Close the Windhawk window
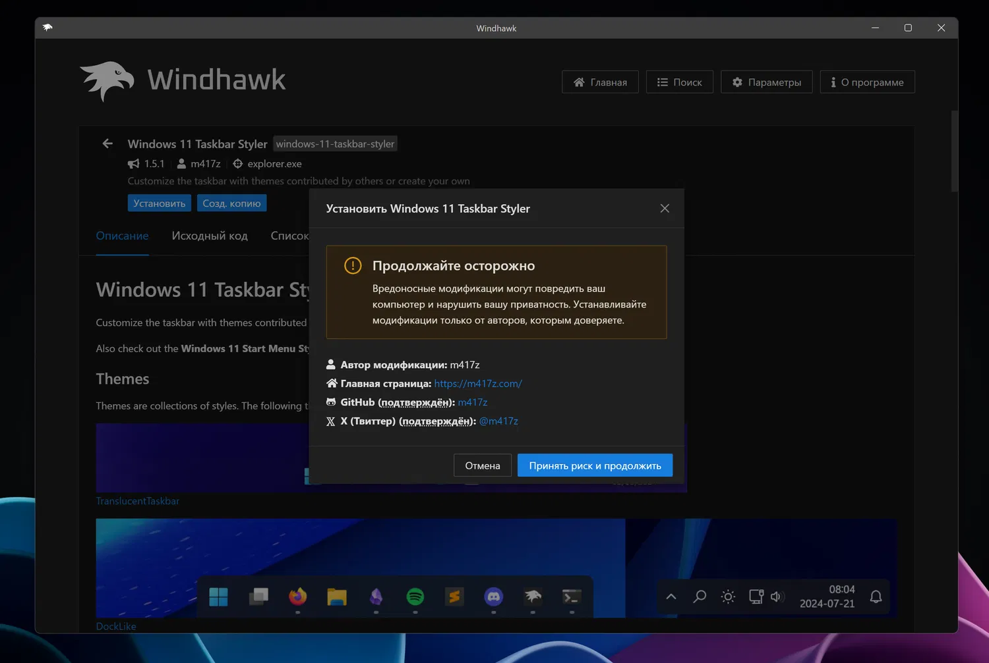 point(942,28)
